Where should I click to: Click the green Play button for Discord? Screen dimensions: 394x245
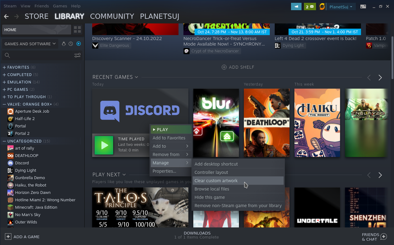click(x=104, y=145)
